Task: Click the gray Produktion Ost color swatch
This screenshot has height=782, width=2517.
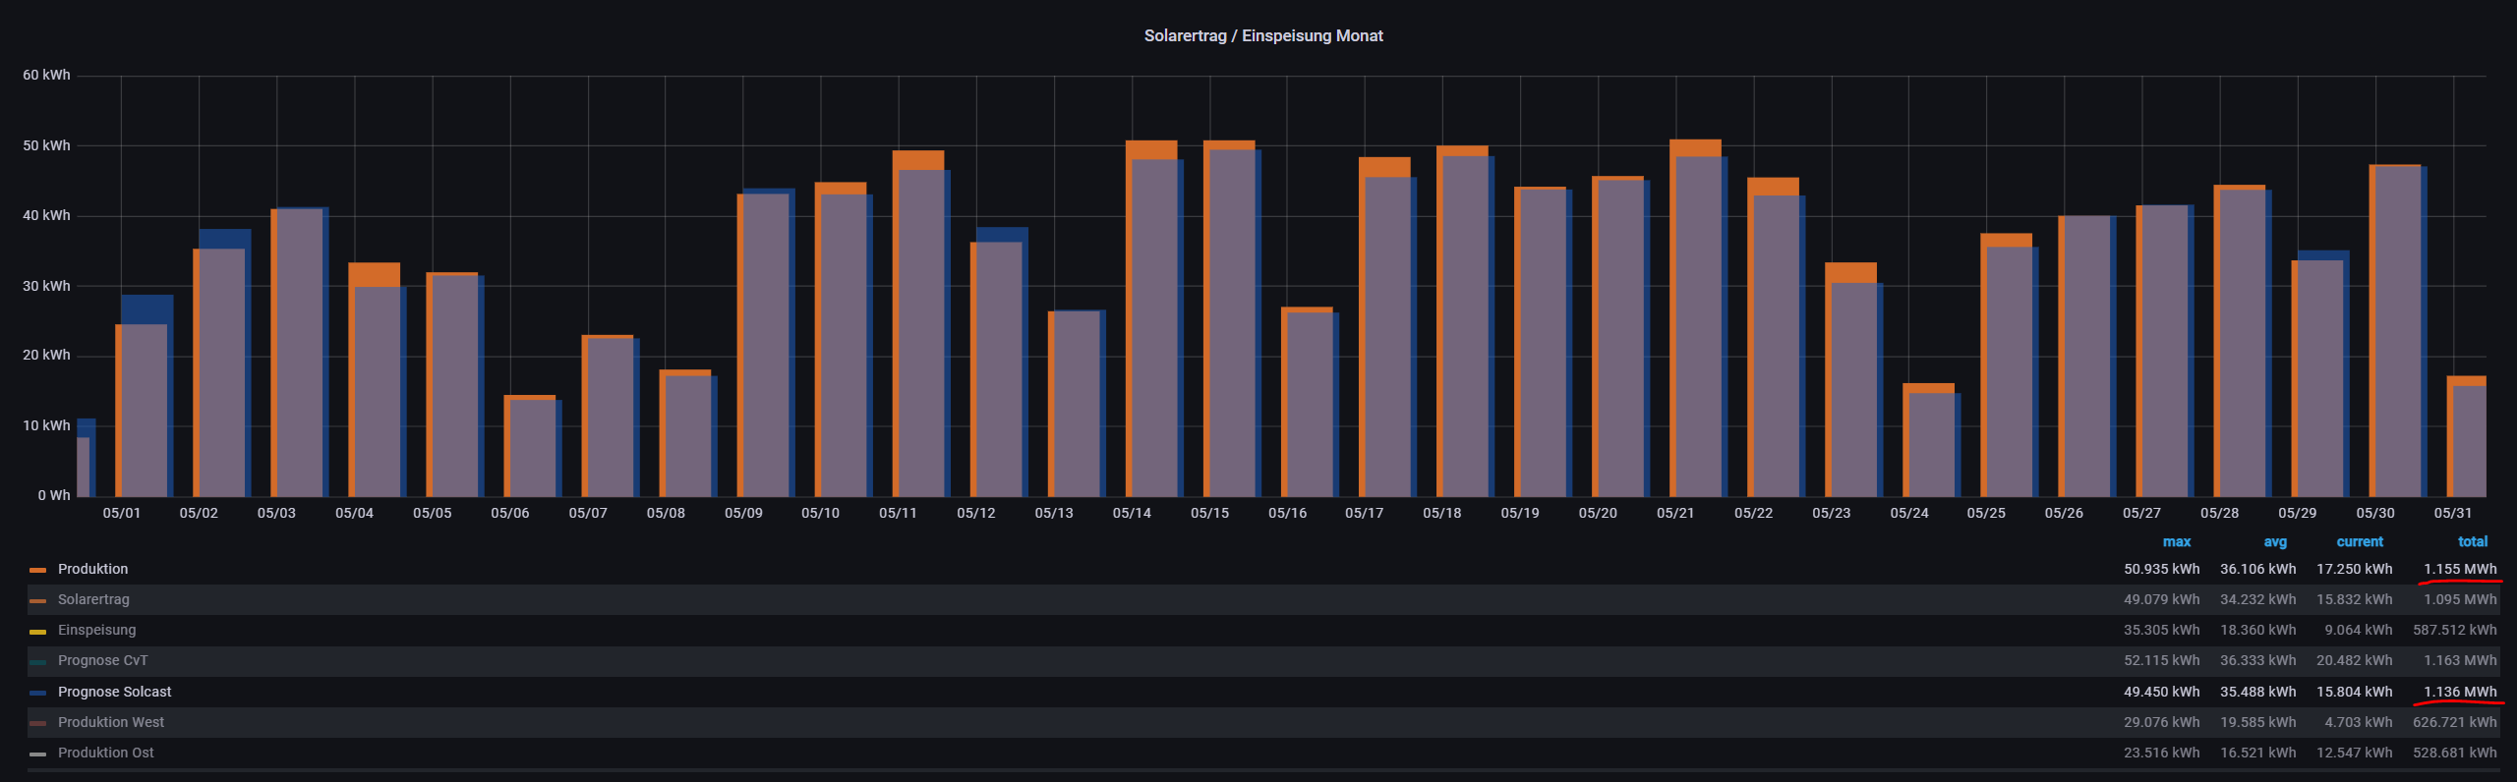Action: click(x=37, y=754)
